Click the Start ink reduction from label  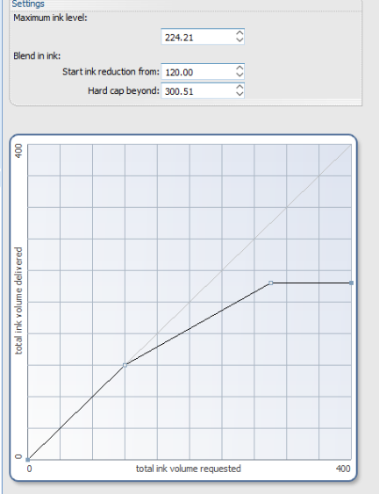click(111, 72)
